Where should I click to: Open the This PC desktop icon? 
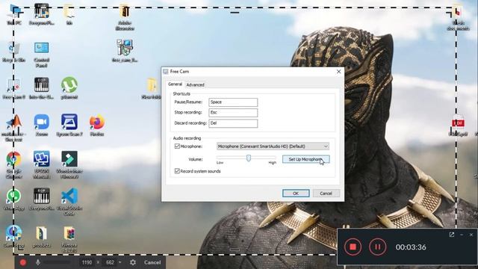pyautogui.click(x=13, y=13)
